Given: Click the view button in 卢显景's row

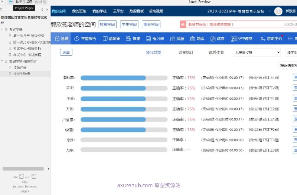Looking at the screenshot, I should click(x=295, y=119).
